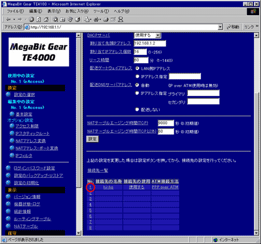Open the Search toolbar icon

pos(55,19)
